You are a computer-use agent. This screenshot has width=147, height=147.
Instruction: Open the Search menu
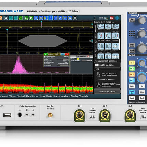(x=57, y=96)
